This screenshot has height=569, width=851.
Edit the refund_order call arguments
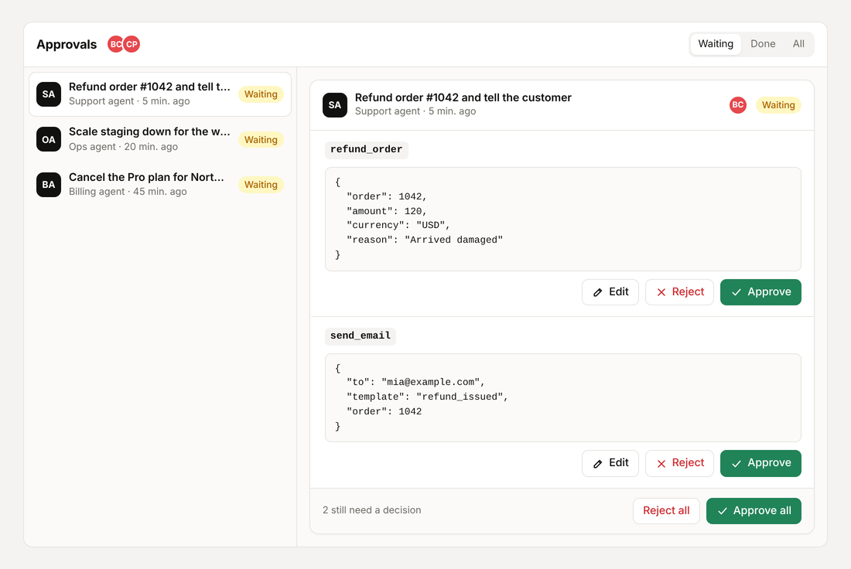[610, 291]
